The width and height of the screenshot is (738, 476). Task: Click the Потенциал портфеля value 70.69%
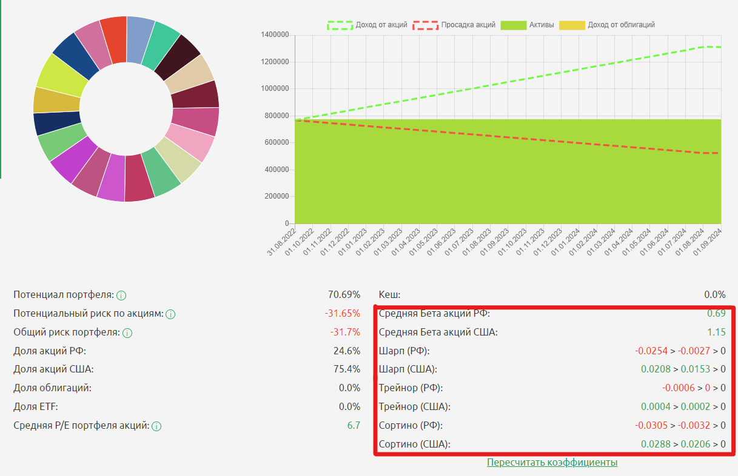[x=344, y=295]
